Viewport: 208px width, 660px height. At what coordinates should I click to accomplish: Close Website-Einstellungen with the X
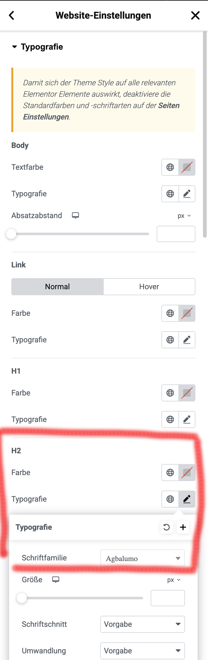tap(195, 15)
